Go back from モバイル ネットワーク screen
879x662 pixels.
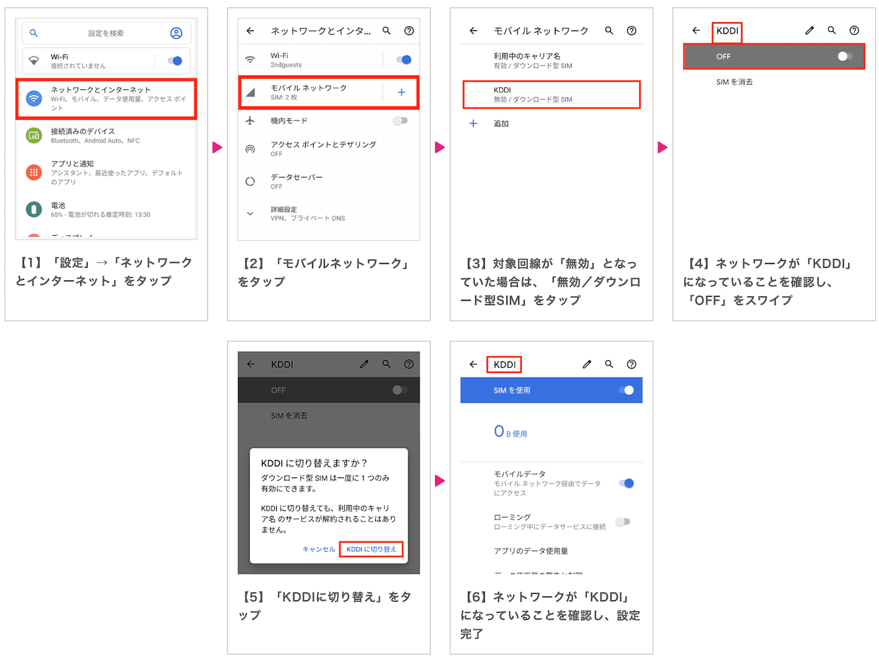point(473,30)
